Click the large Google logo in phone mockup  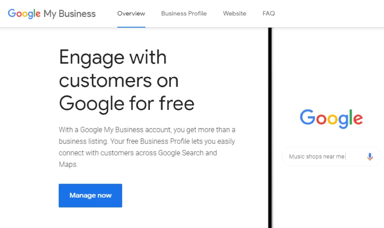tap(331, 118)
